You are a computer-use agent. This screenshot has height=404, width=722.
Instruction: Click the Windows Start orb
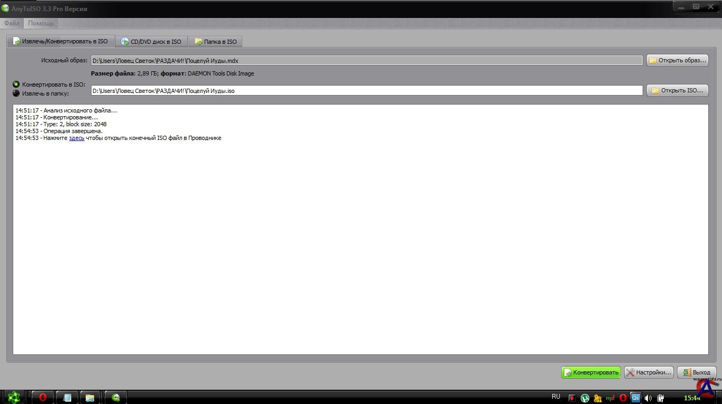13,397
